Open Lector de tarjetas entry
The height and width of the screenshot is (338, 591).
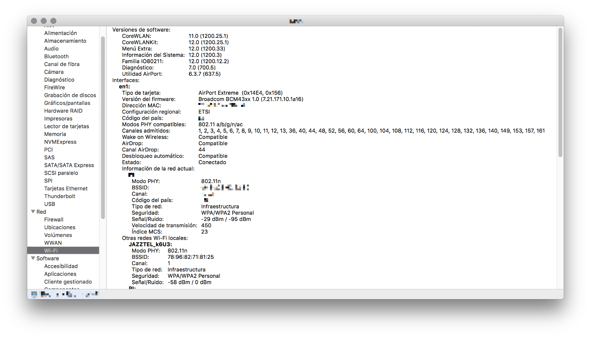click(x=66, y=126)
